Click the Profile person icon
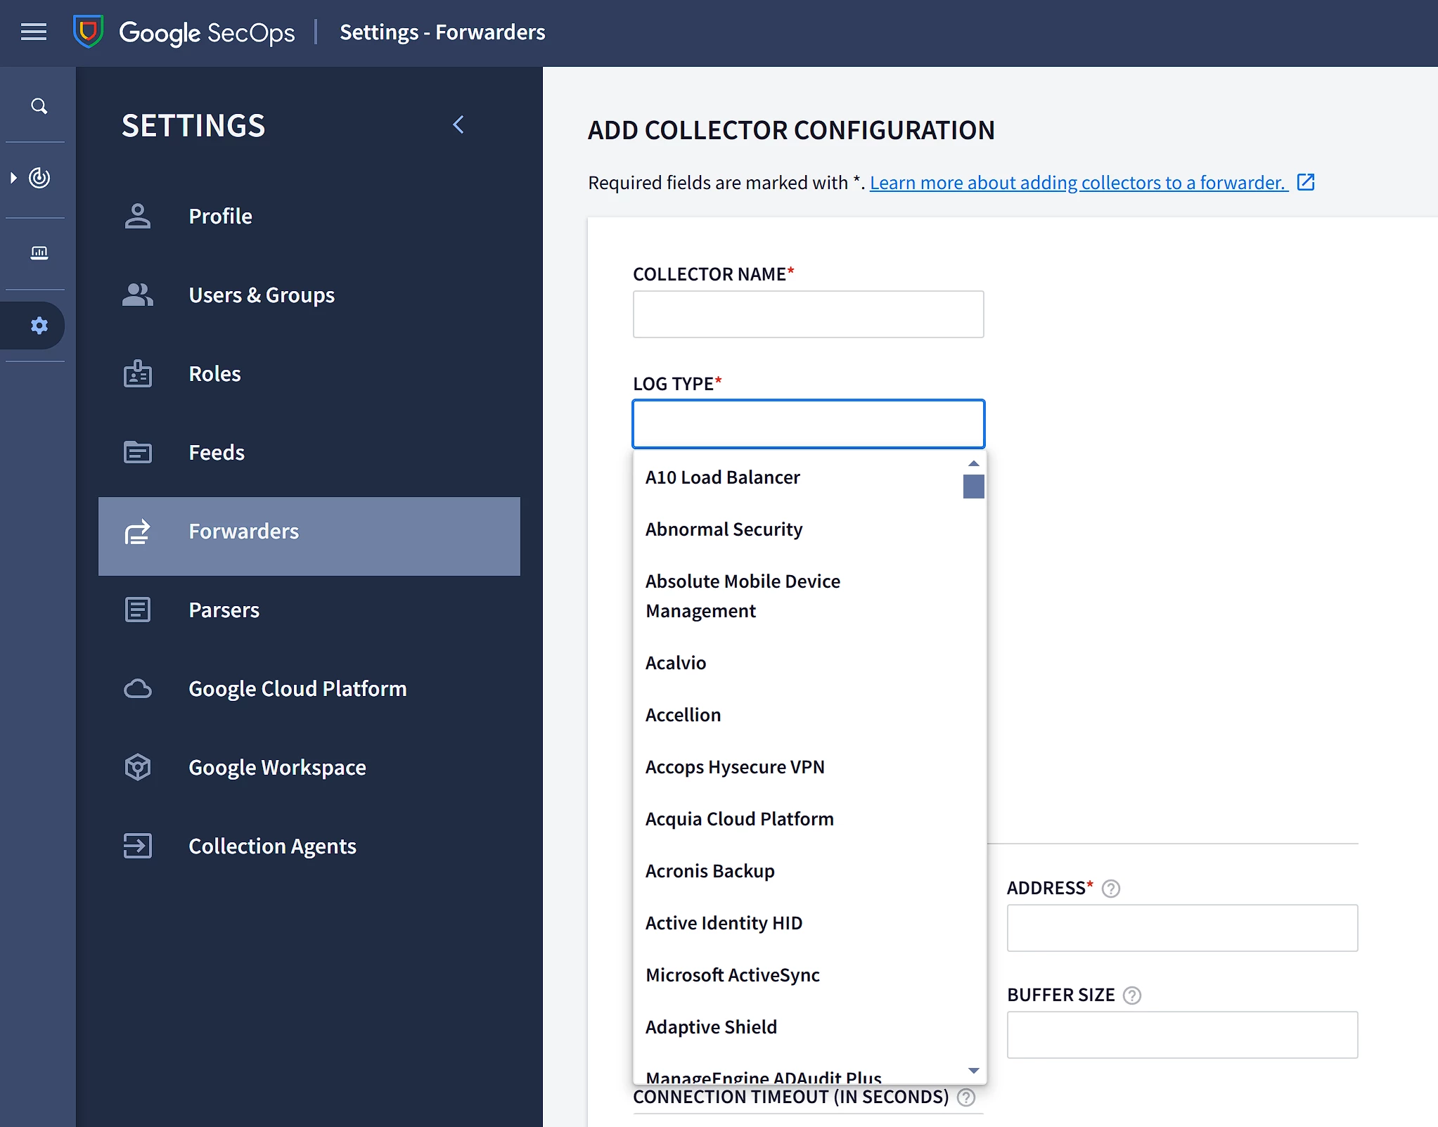 point(138,217)
